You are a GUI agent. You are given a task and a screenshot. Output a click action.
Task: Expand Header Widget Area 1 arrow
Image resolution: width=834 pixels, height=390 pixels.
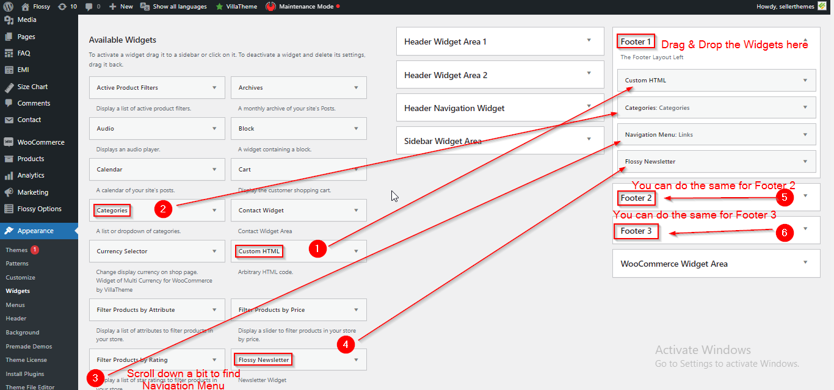589,40
